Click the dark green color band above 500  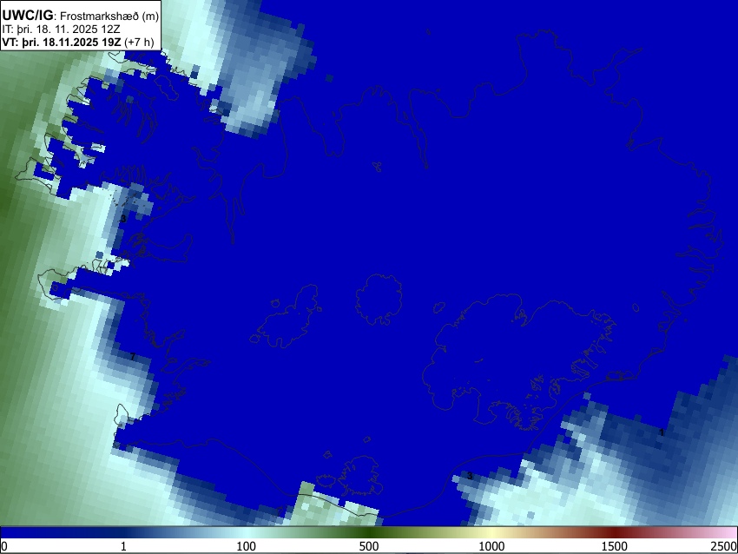tap(369, 532)
